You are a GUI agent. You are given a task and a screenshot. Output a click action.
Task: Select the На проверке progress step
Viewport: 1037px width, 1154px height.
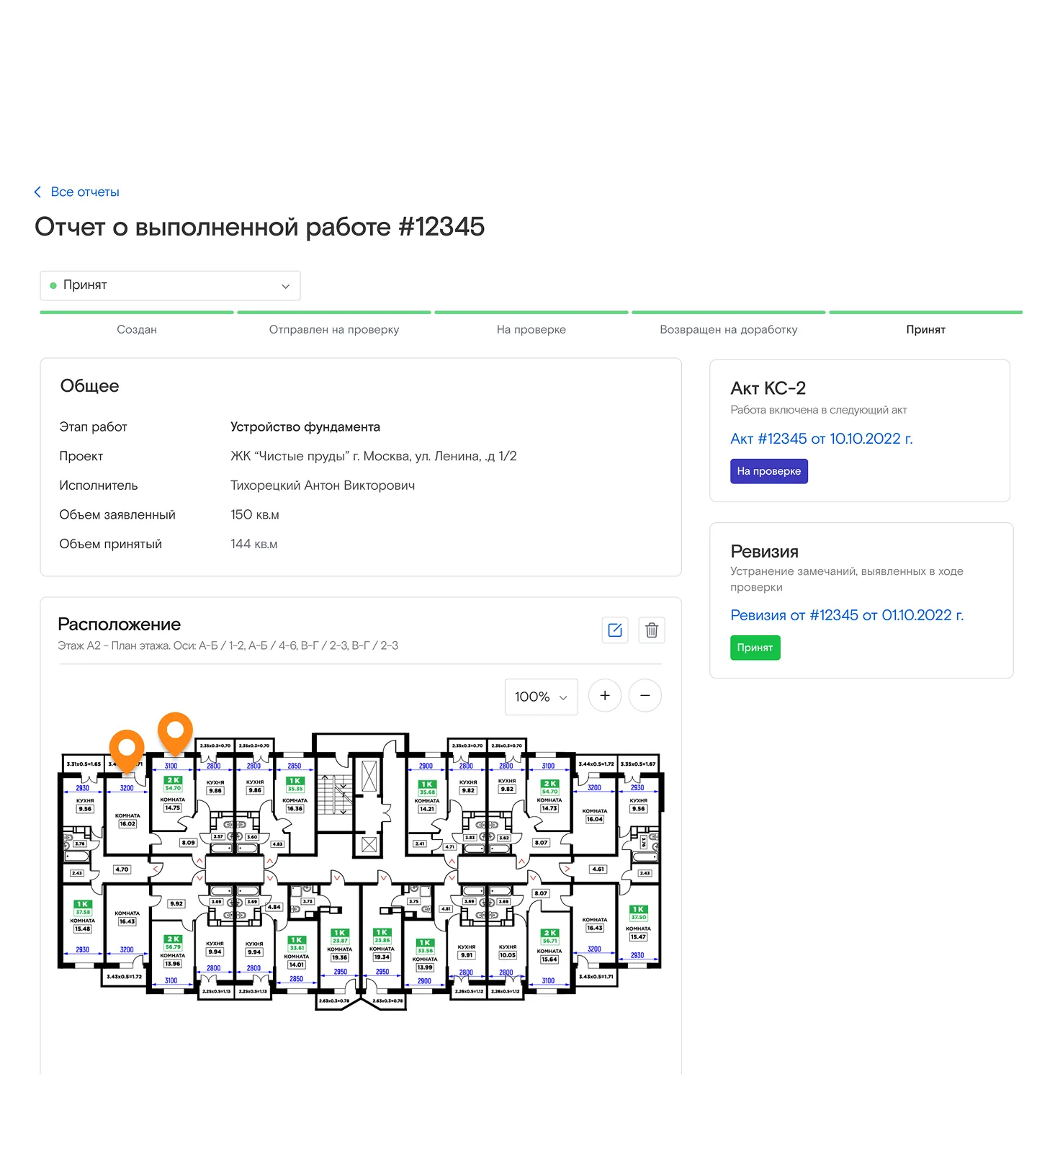(x=531, y=329)
